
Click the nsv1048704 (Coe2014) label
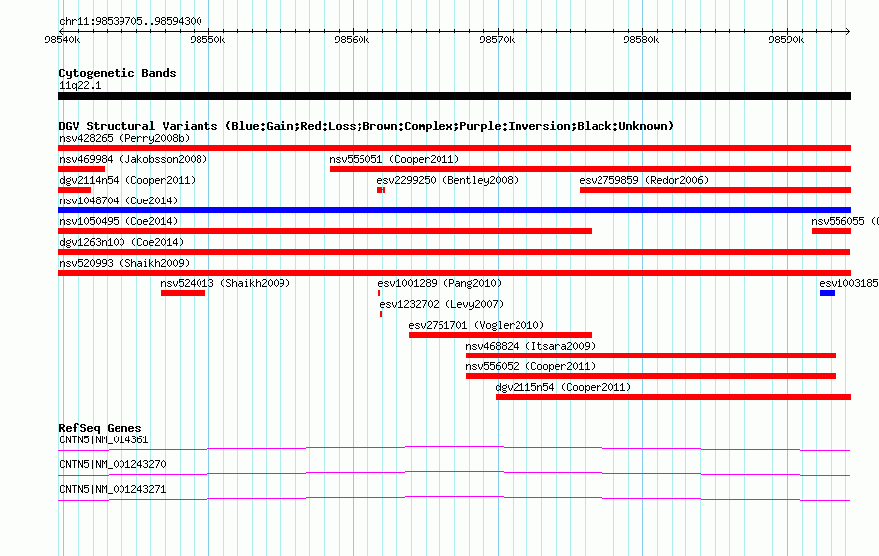pyautogui.click(x=119, y=200)
